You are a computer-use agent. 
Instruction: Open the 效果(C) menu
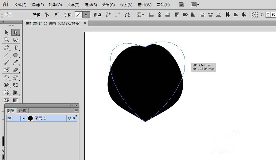click(x=108, y=5)
